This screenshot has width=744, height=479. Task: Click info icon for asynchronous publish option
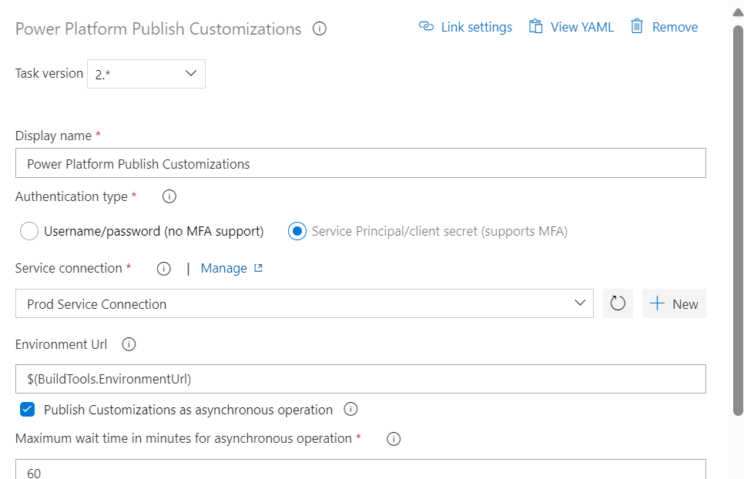(x=350, y=409)
